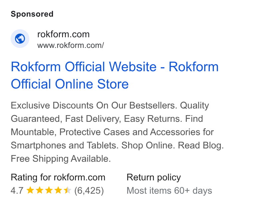Click the 'Official Online Store' headline line
This screenshot has width=253, height=205.
coord(70,84)
